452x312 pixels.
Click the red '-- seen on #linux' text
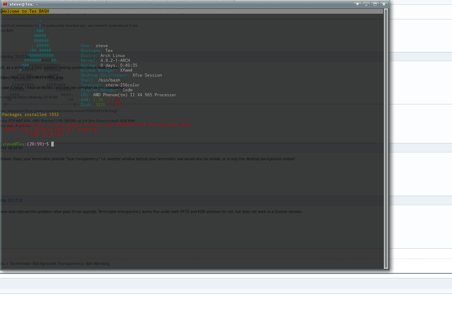coord(42,134)
